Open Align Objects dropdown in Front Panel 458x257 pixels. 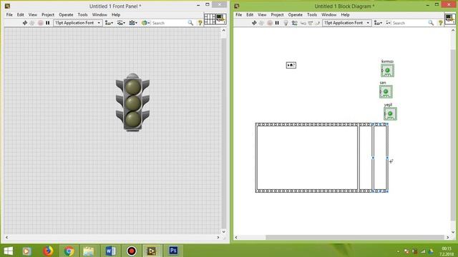click(x=109, y=23)
